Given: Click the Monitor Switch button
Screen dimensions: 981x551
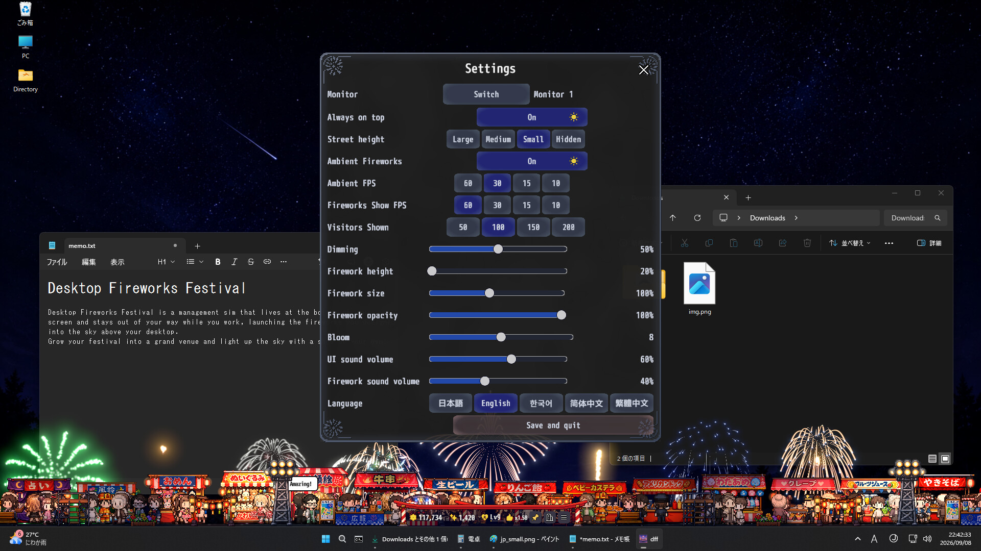Looking at the screenshot, I should [x=486, y=94].
